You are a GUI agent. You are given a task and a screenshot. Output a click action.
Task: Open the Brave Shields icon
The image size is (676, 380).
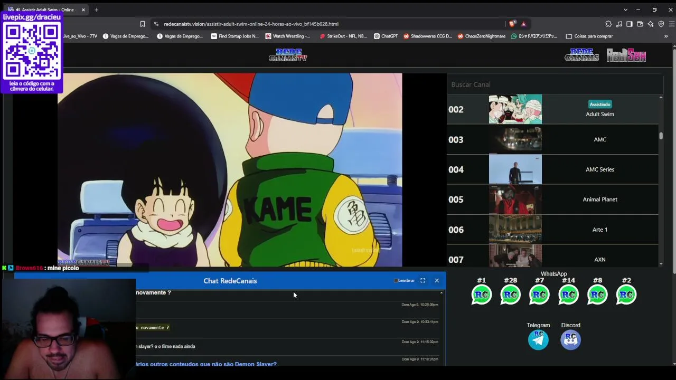[512, 24]
